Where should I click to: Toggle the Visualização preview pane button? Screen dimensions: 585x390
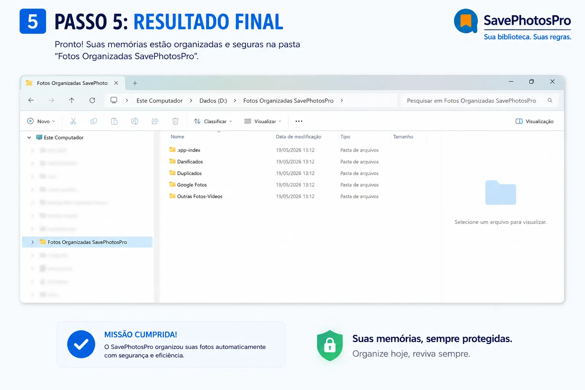535,121
